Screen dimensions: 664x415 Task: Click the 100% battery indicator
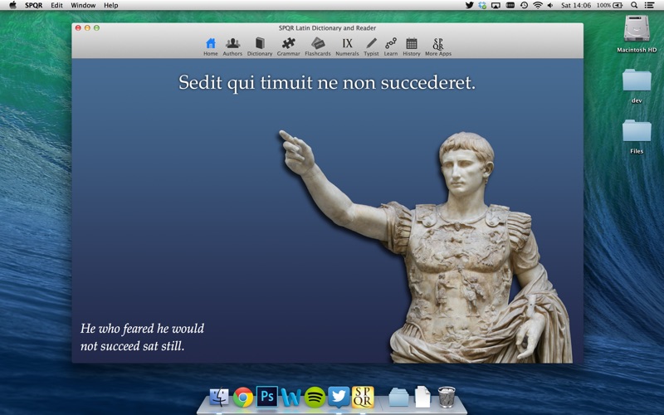[609, 5]
